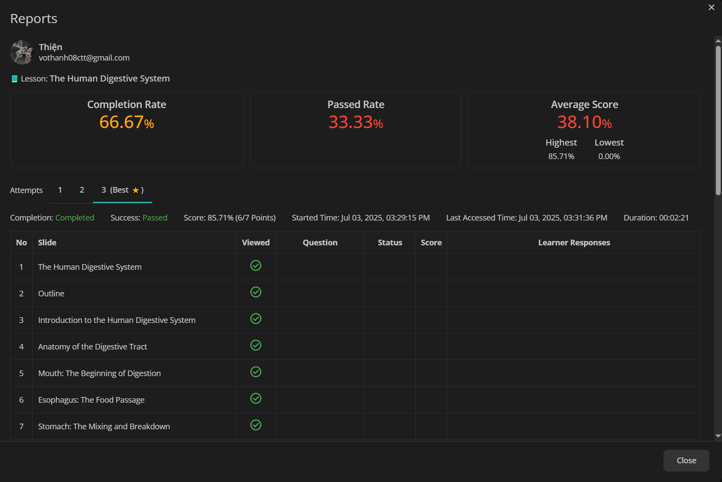Click the Average Score 38.10% value
Screen dimensions: 722x482
[x=585, y=122]
